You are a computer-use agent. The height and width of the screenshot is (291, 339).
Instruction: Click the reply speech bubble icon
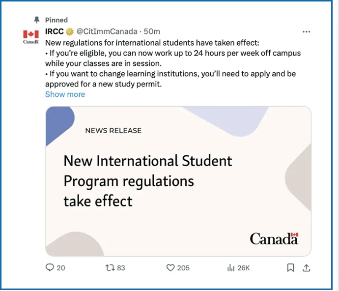coord(50,267)
